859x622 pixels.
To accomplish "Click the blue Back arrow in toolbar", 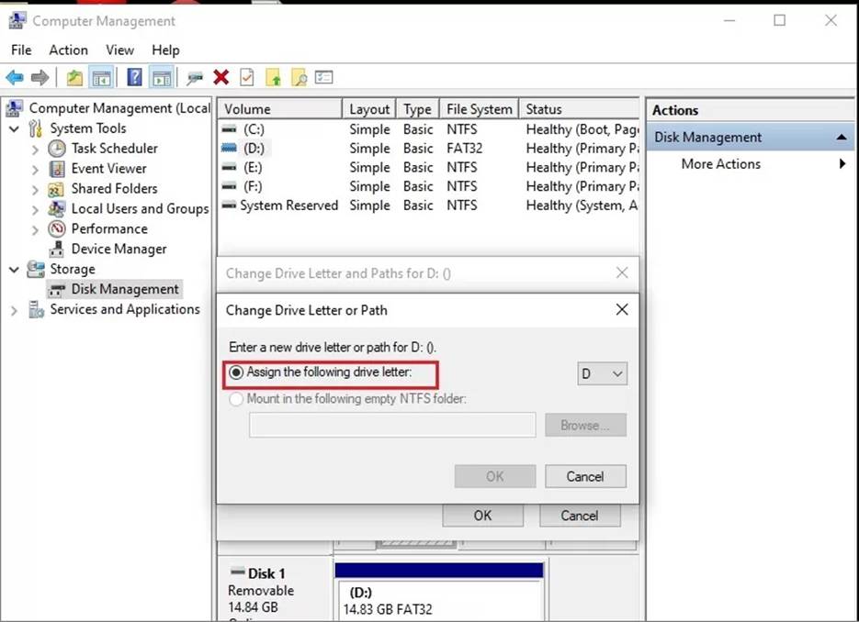I will [15, 78].
